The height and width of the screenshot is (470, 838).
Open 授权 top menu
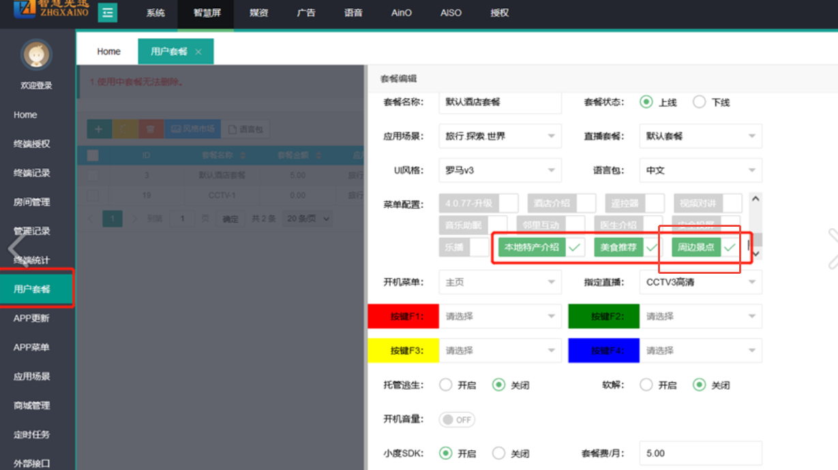click(500, 13)
